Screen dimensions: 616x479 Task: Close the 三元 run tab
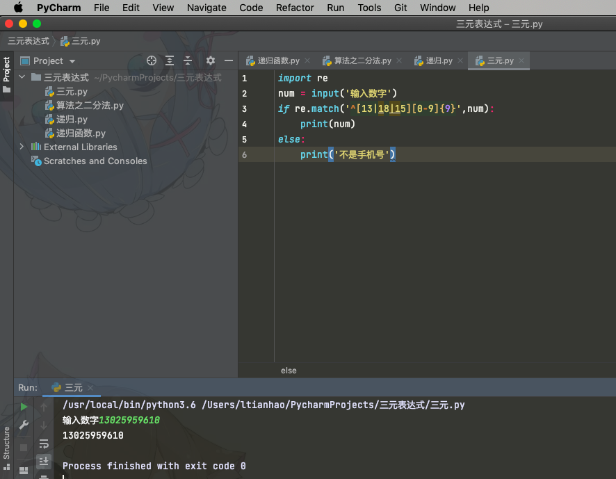[x=90, y=388]
